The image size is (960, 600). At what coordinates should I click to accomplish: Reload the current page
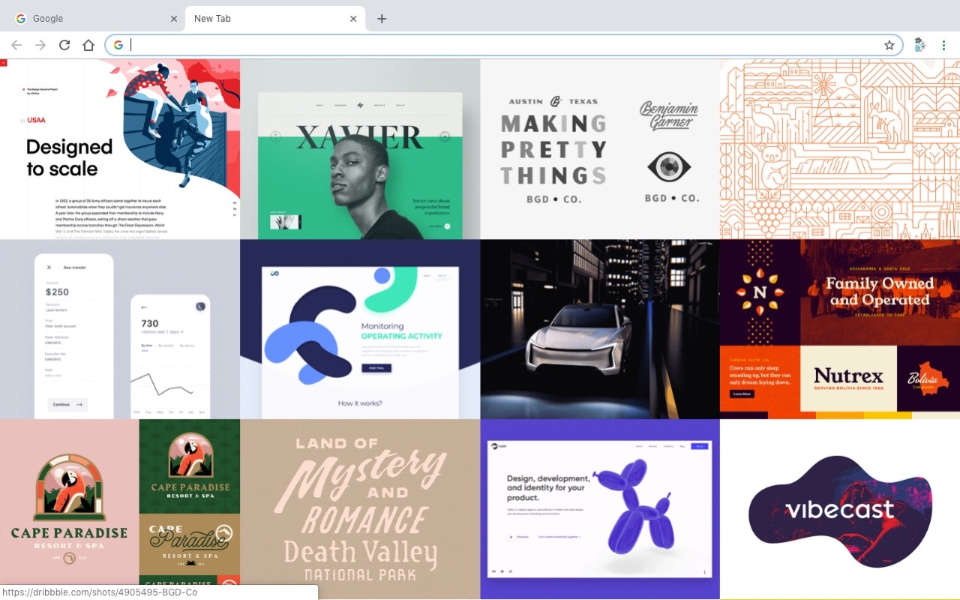click(64, 45)
